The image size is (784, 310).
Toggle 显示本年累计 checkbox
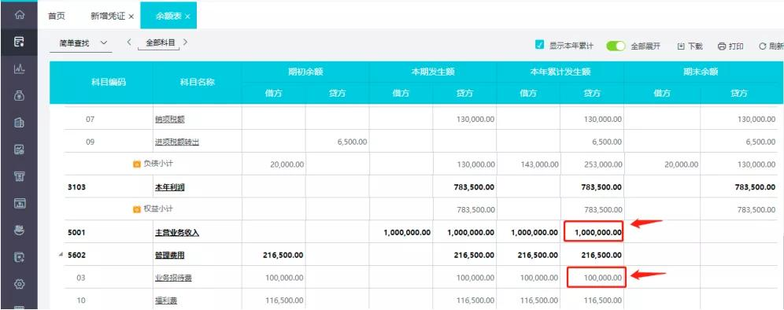click(x=539, y=45)
